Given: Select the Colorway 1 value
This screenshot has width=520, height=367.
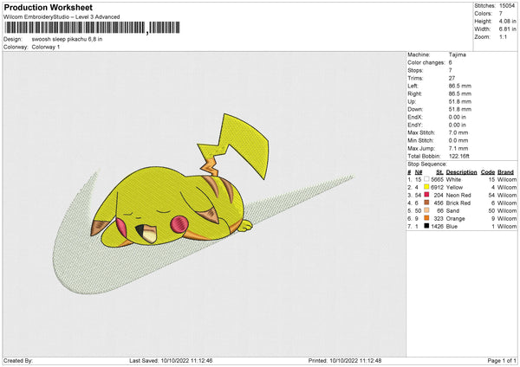Looking at the screenshot, I should click(x=46, y=47).
